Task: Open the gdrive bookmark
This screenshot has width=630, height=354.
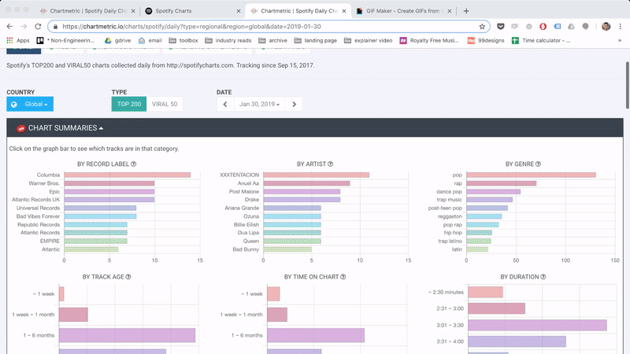Action: (x=117, y=41)
